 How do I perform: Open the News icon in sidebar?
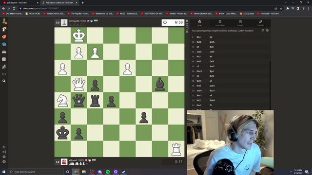4,59
